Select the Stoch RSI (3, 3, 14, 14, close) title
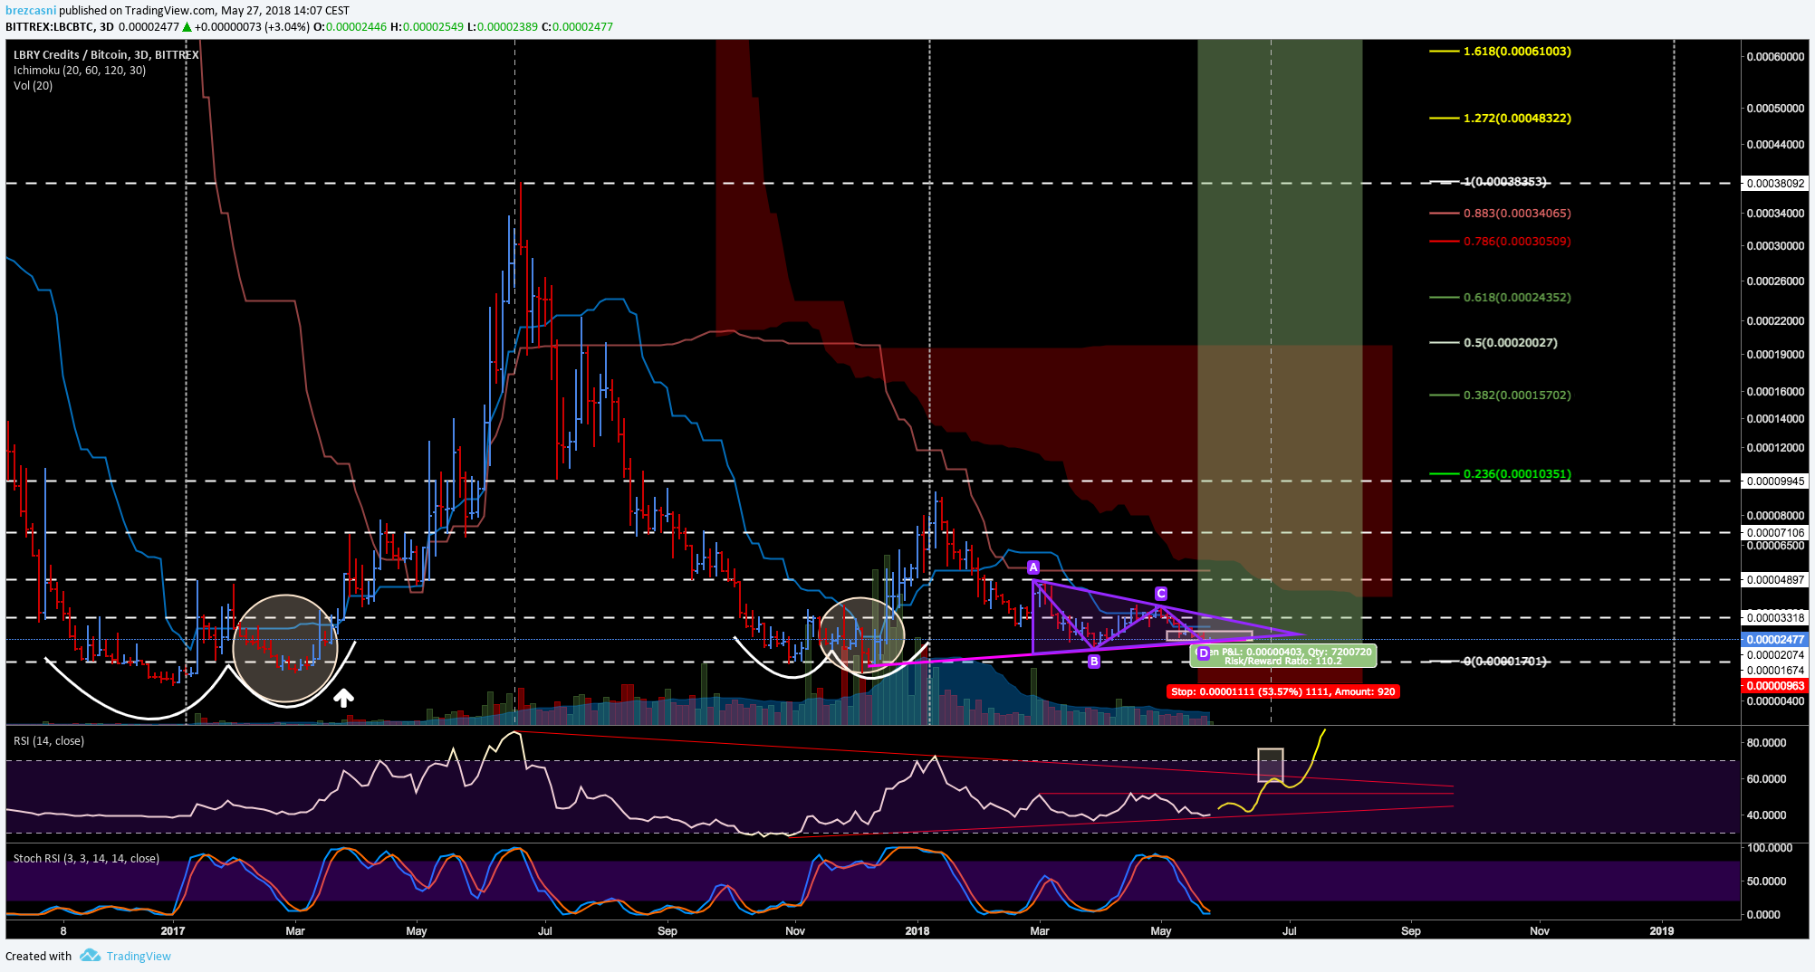This screenshot has height=972, width=1815. pyautogui.click(x=86, y=859)
